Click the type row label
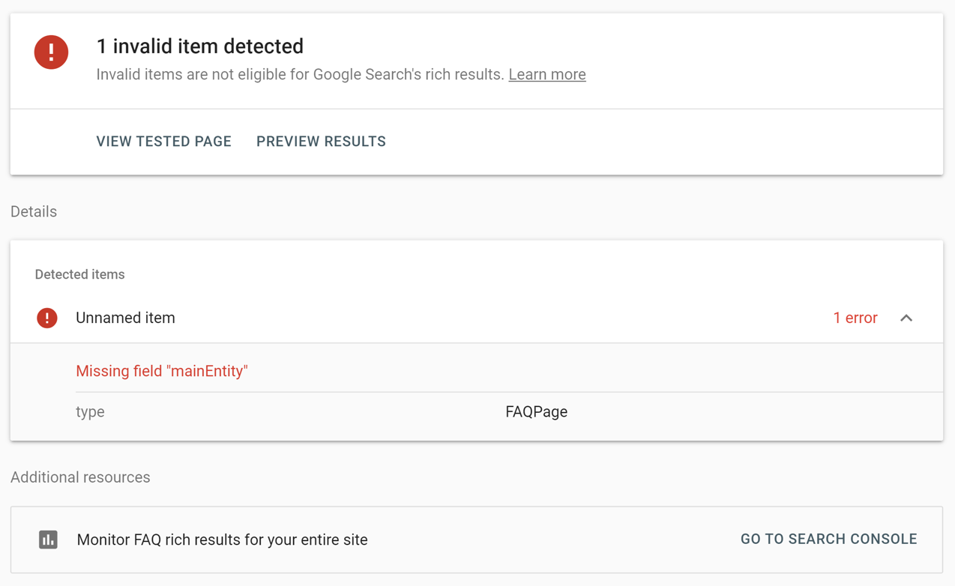 pos(90,412)
